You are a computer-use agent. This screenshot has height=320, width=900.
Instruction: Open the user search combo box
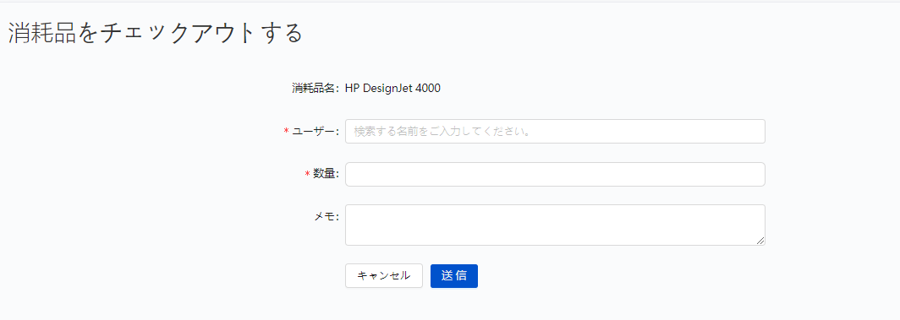[555, 131]
